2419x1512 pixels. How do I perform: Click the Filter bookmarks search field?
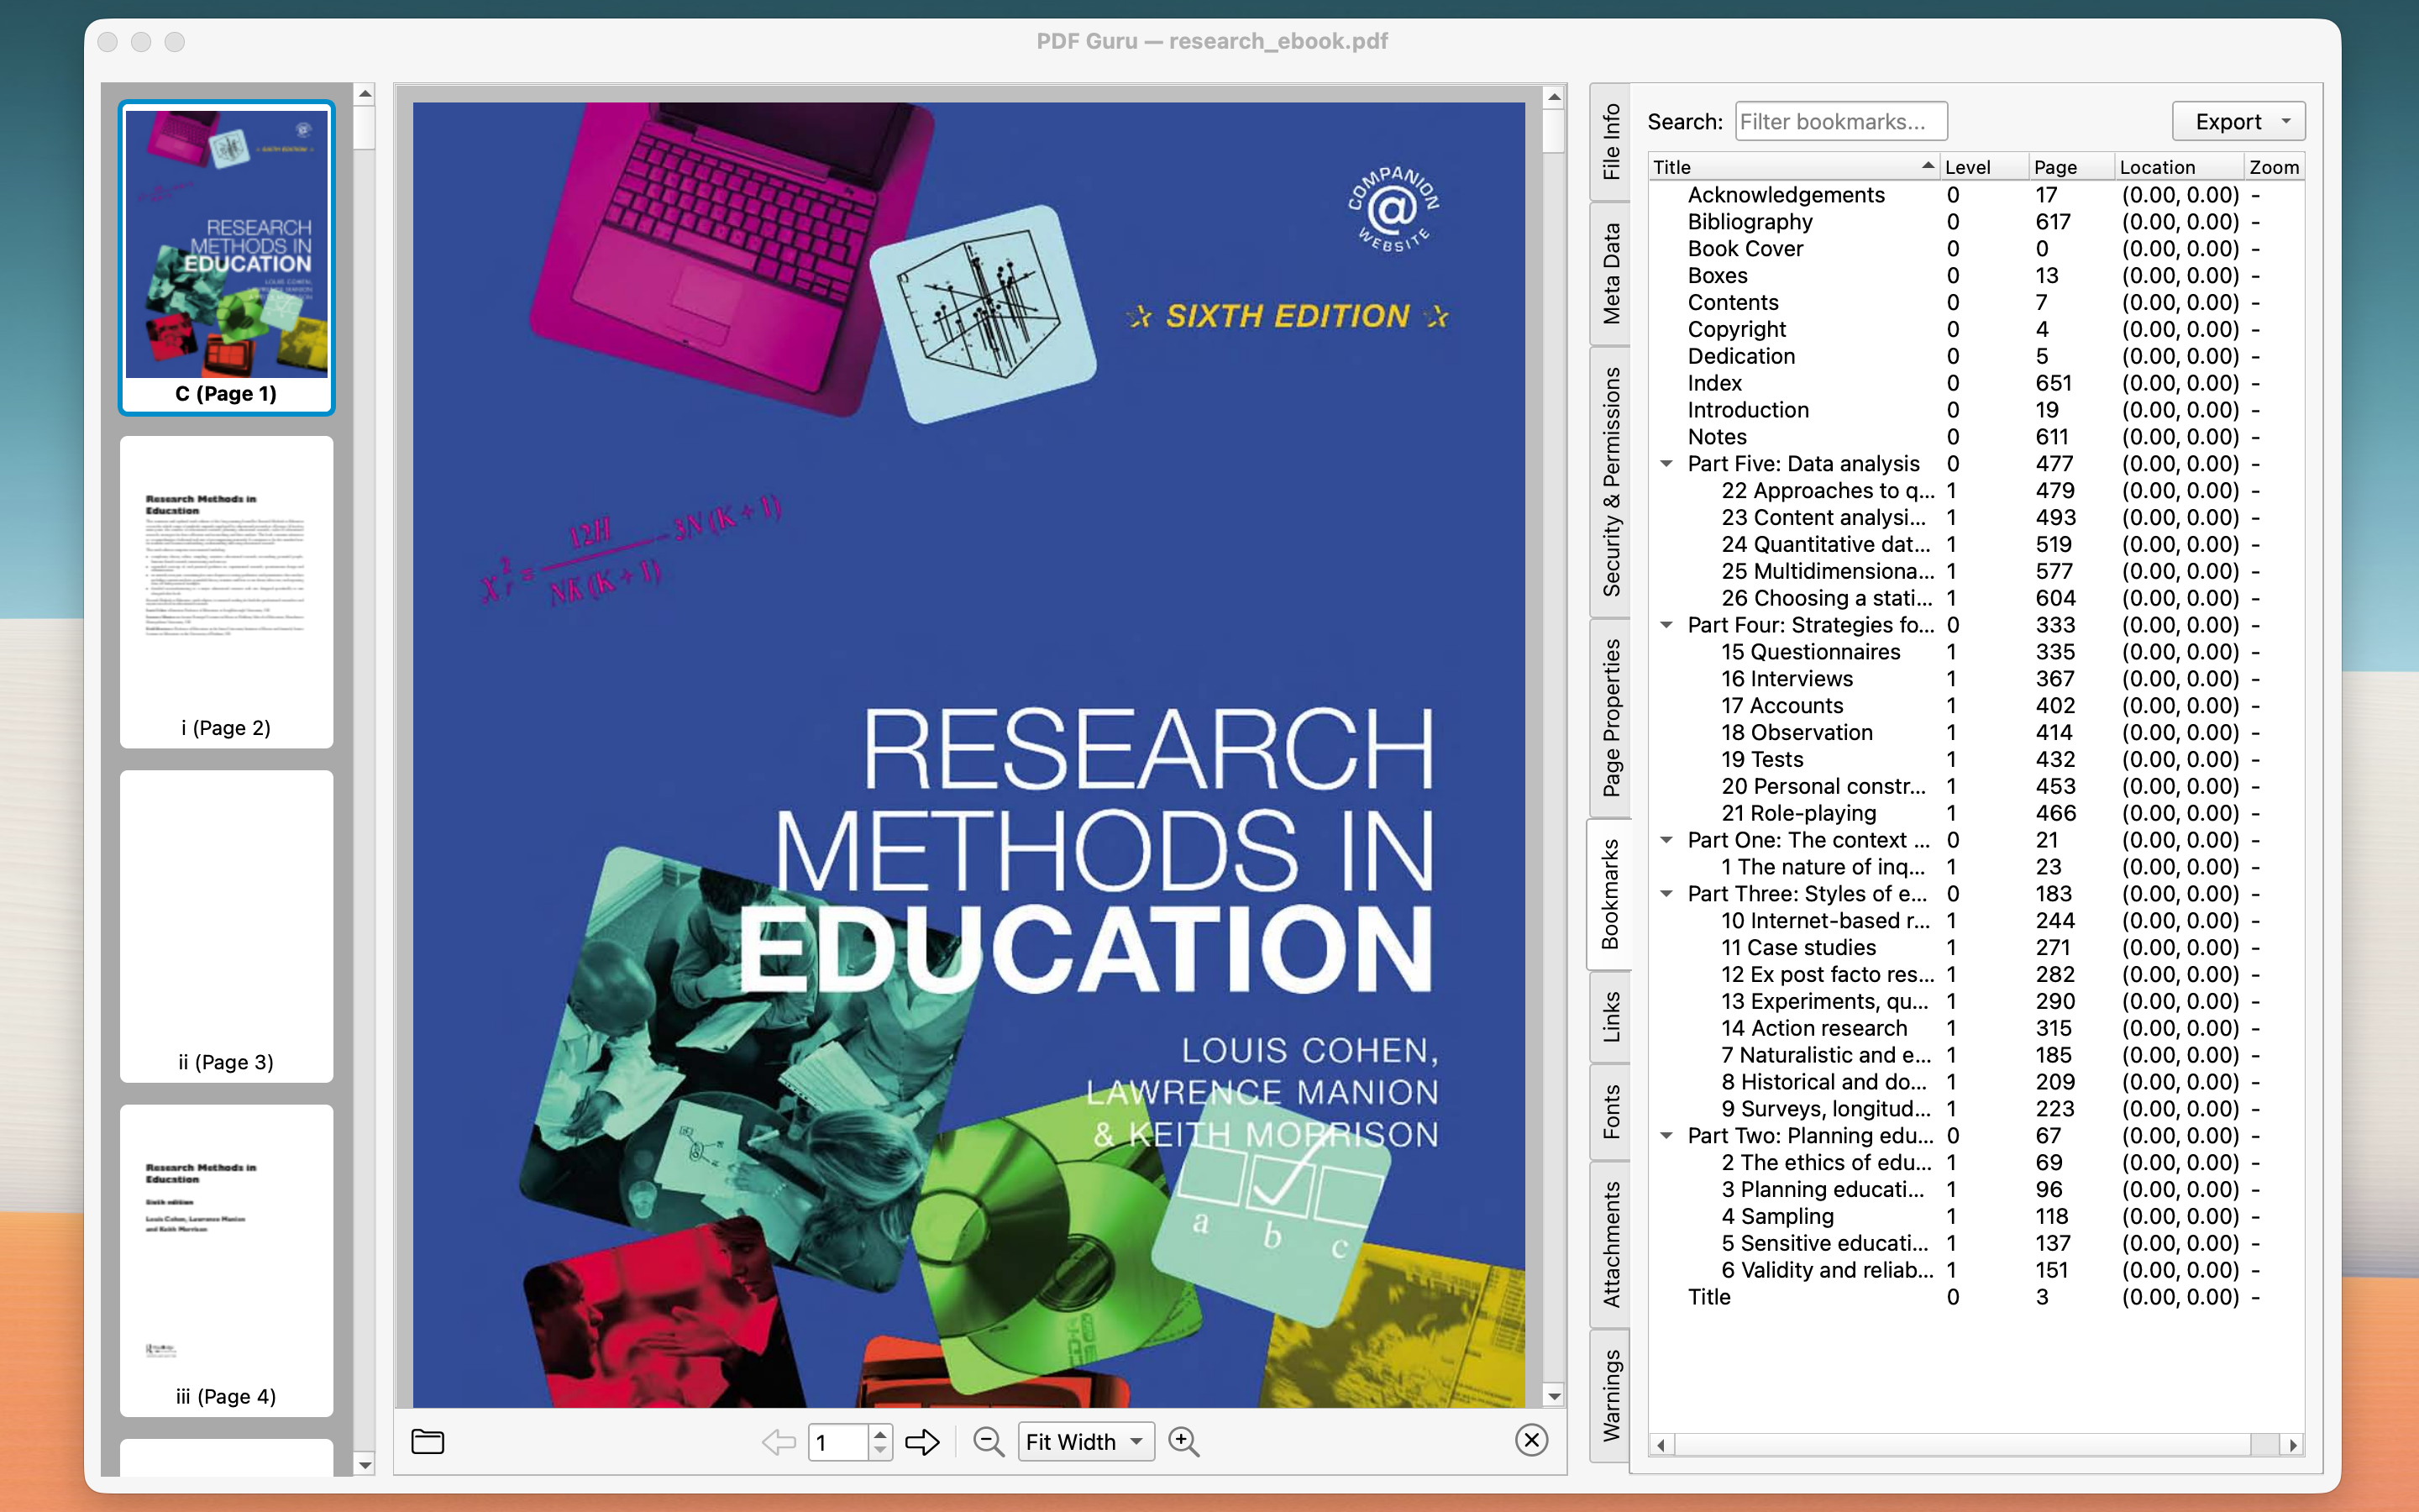pyautogui.click(x=1839, y=120)
